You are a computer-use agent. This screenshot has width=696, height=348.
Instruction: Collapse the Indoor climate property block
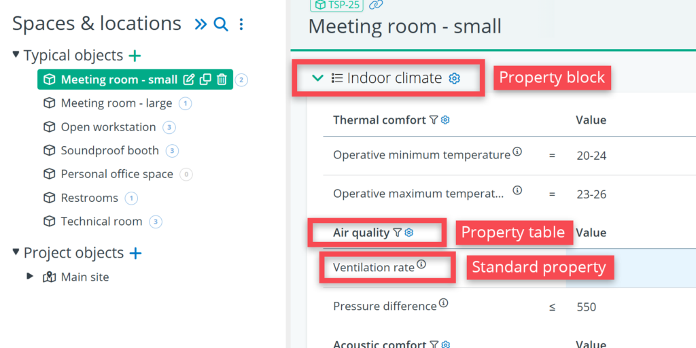point(317,78)
